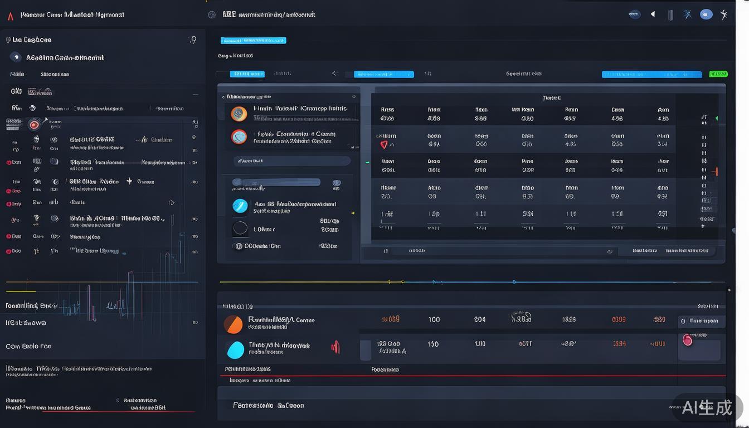This screenshot has height=428, width=749.
Task: Click the back triangle icon in top toolbar
Action: (653, 14)
